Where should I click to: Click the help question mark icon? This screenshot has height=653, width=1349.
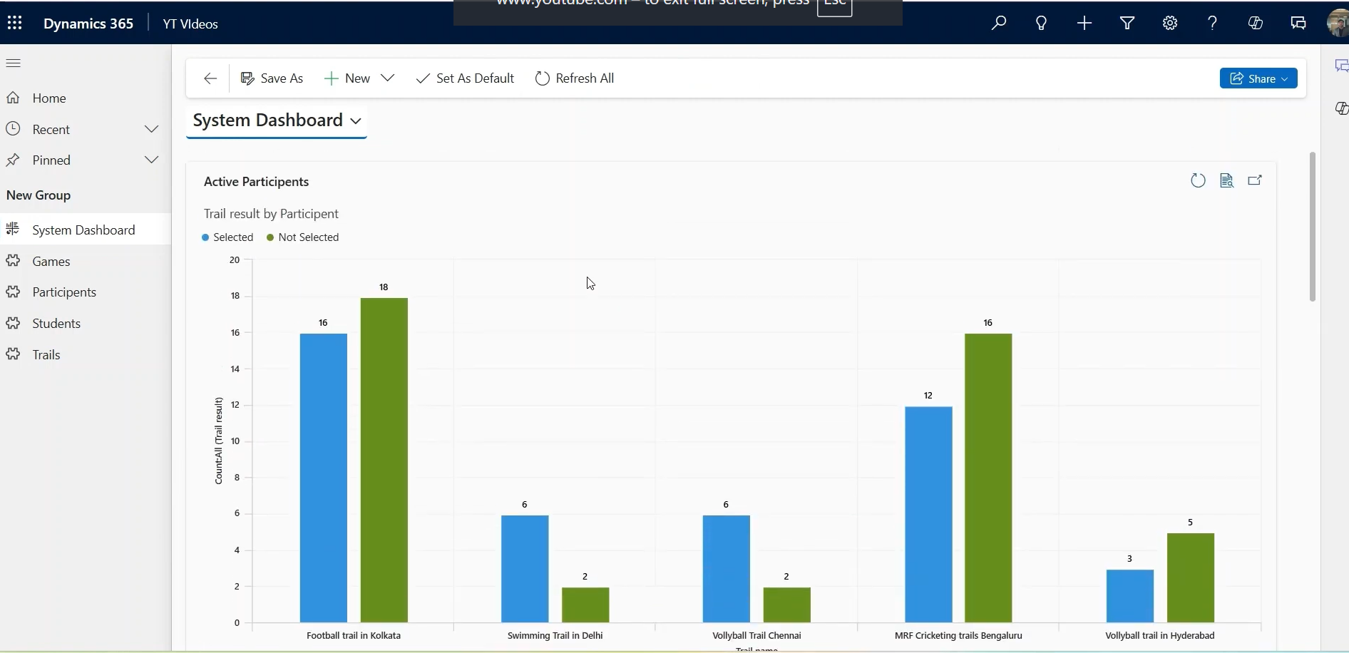pos(1213,24)
